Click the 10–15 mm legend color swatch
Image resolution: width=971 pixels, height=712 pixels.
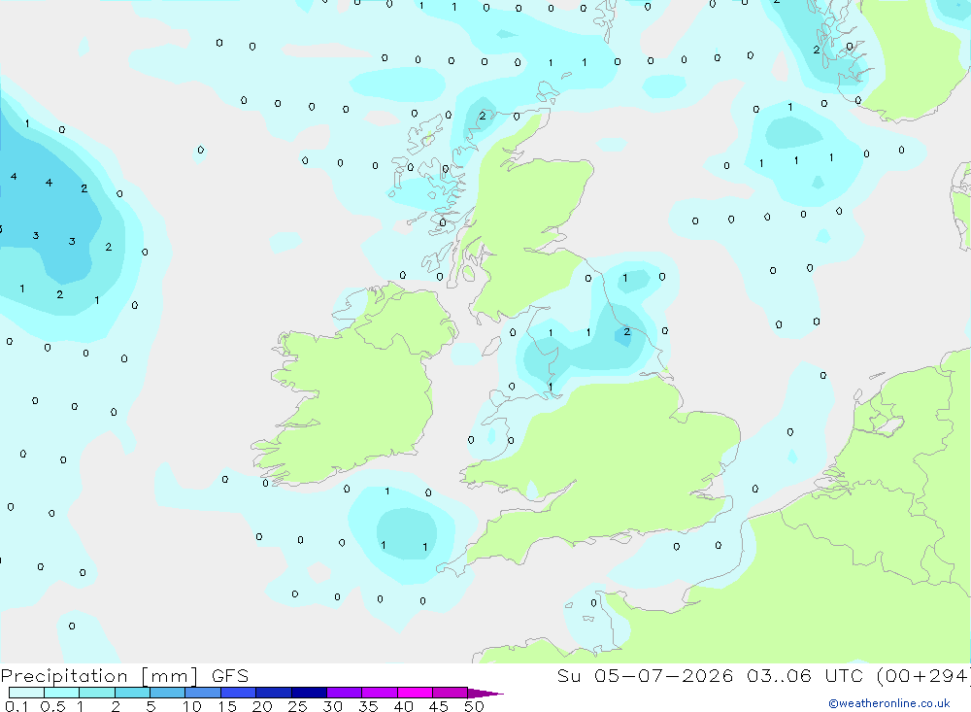tap(203, 693)
